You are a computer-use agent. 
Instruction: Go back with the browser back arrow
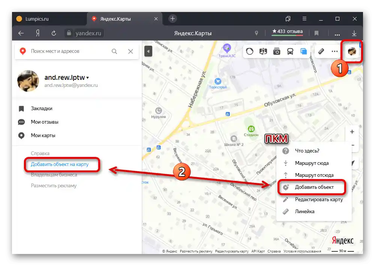21,33
